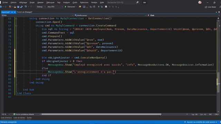Open the tab list dropdown arrow
Image resolution: width=221 pixels, height=124 pixels.
tap(217, 12)
